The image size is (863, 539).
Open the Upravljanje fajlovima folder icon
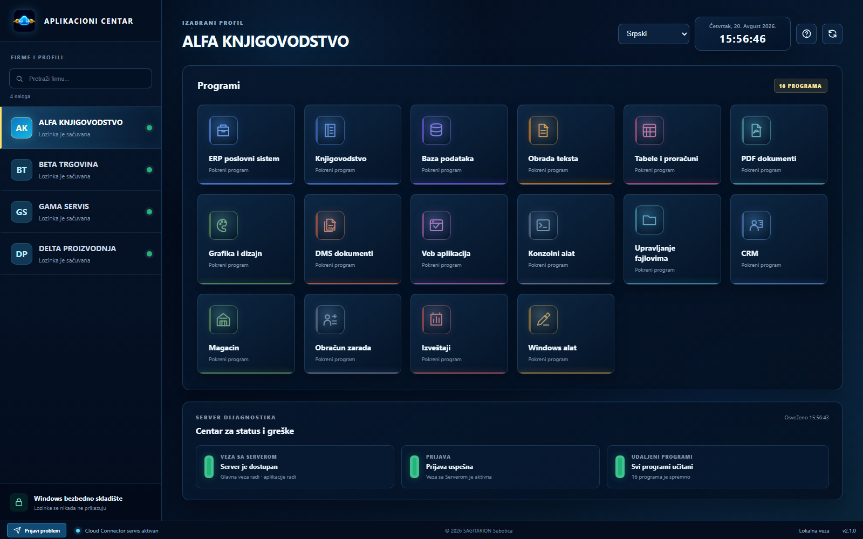[x=649, y=220]
